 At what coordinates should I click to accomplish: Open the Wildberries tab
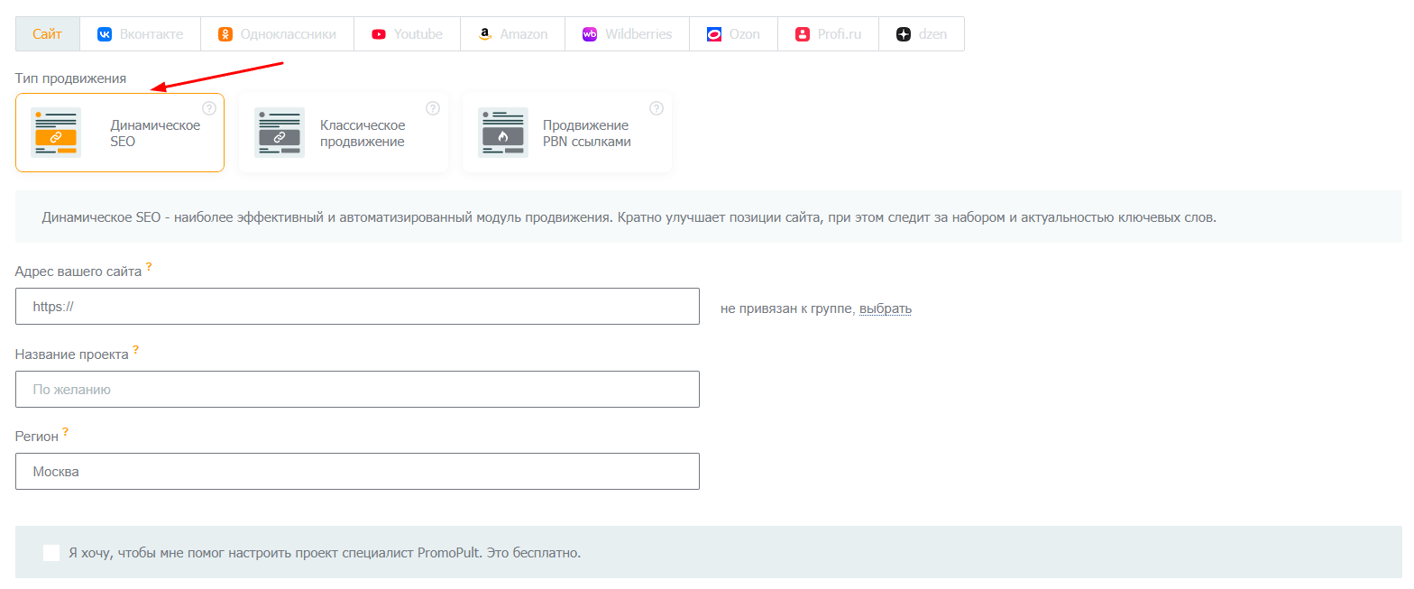(628, 34)
